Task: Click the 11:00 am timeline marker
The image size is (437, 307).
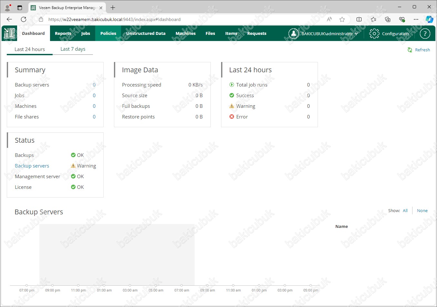Action: point(233,285)
